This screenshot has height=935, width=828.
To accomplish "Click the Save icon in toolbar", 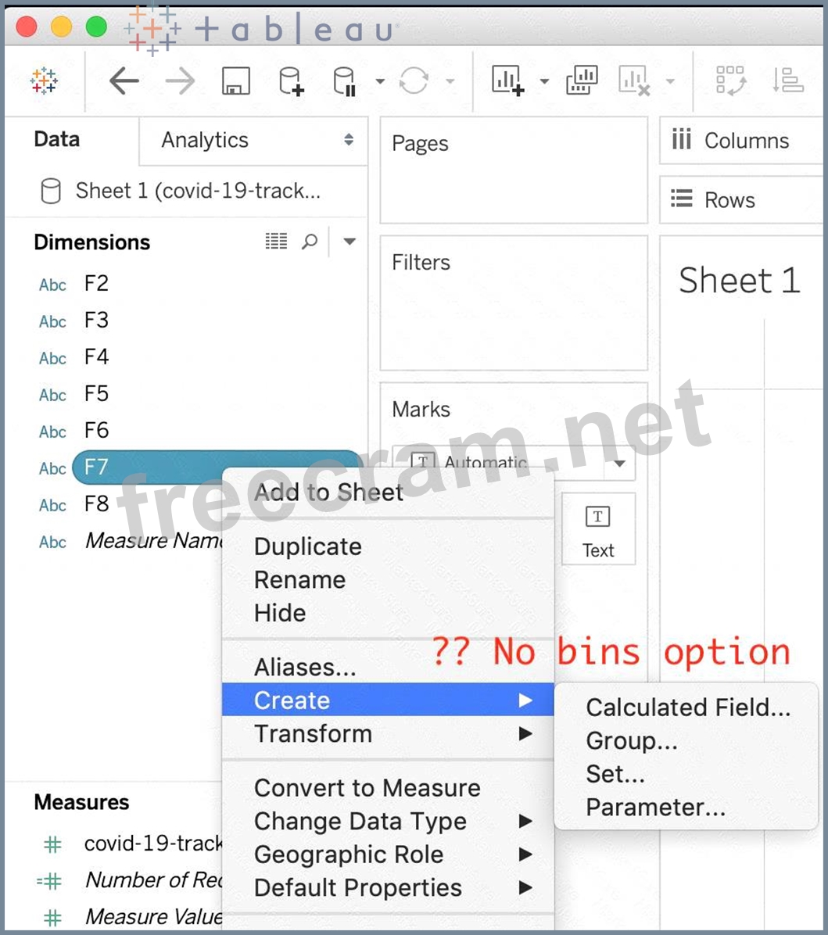I will [235, 81].
